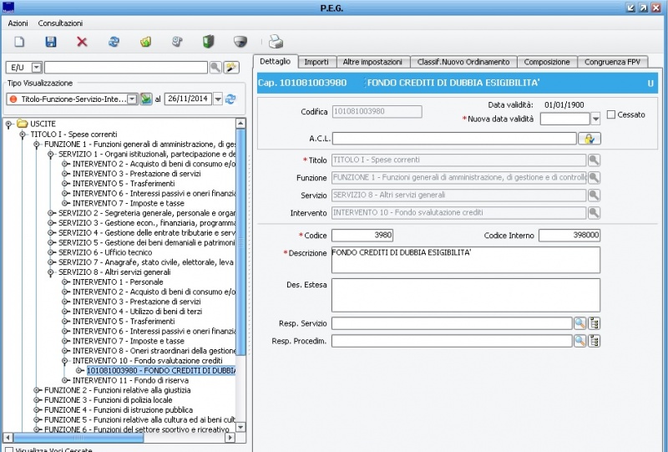Enable the Cessato checkbox

pos(611,114)
